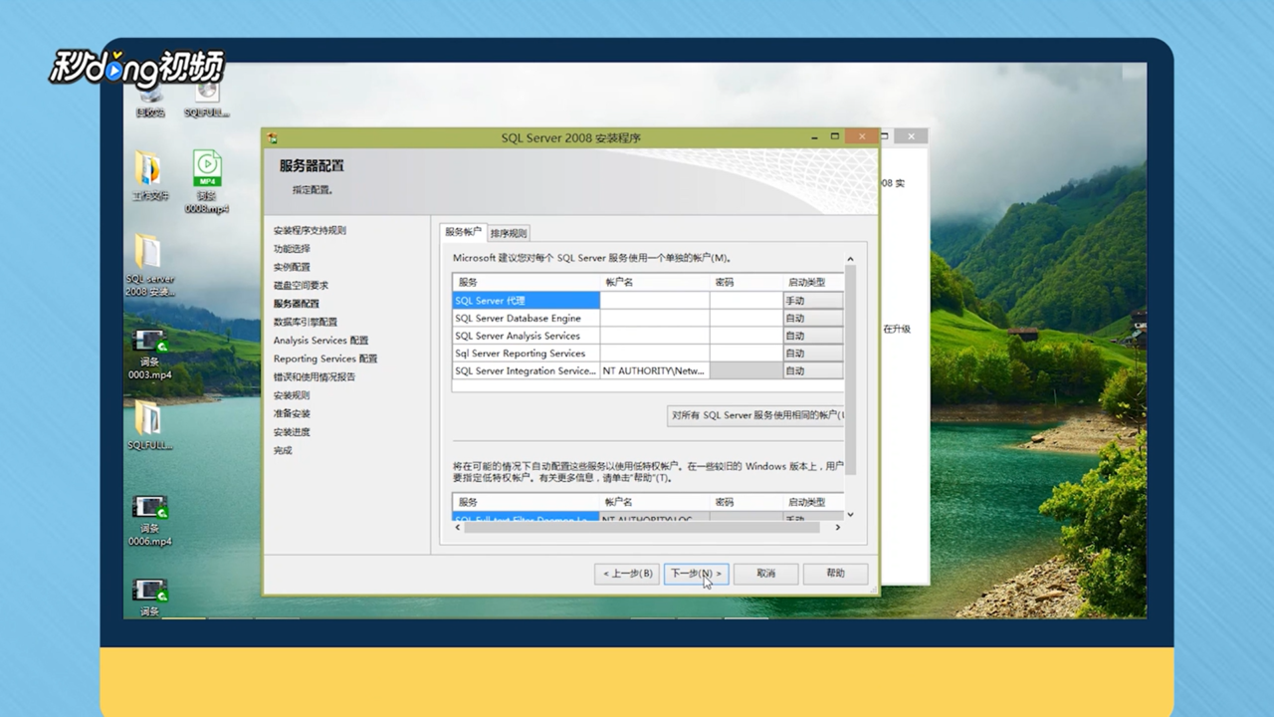The width and height of the screenshot is (1274, 717).
Task: Click the 启动类型 column header in top table
Action: (813, 283)
